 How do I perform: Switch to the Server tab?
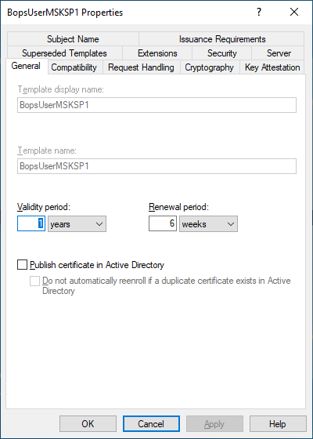click(x=279, y=53)
